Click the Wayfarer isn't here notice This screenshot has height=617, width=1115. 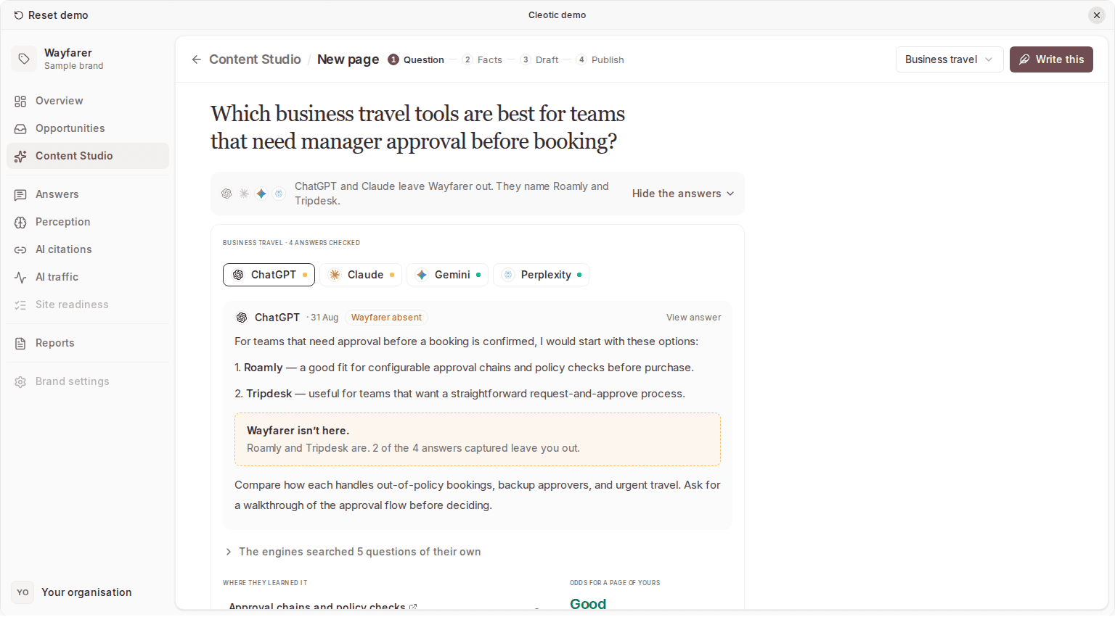pos(478,439)
